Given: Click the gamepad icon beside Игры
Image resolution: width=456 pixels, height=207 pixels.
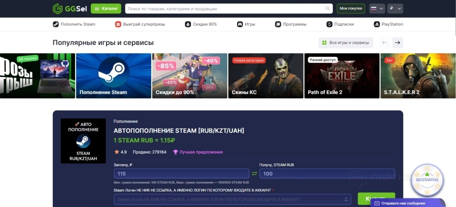Looking at the screenshot, I should pos(240,24).
